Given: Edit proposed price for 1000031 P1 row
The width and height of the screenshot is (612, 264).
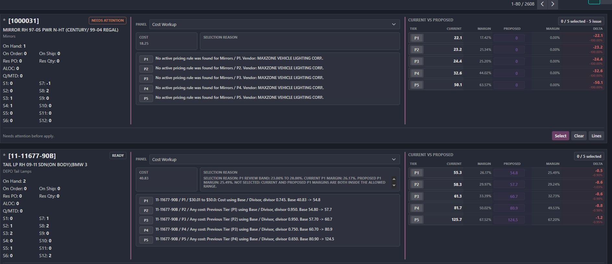Looking at the screenshot, I should 509,38.
